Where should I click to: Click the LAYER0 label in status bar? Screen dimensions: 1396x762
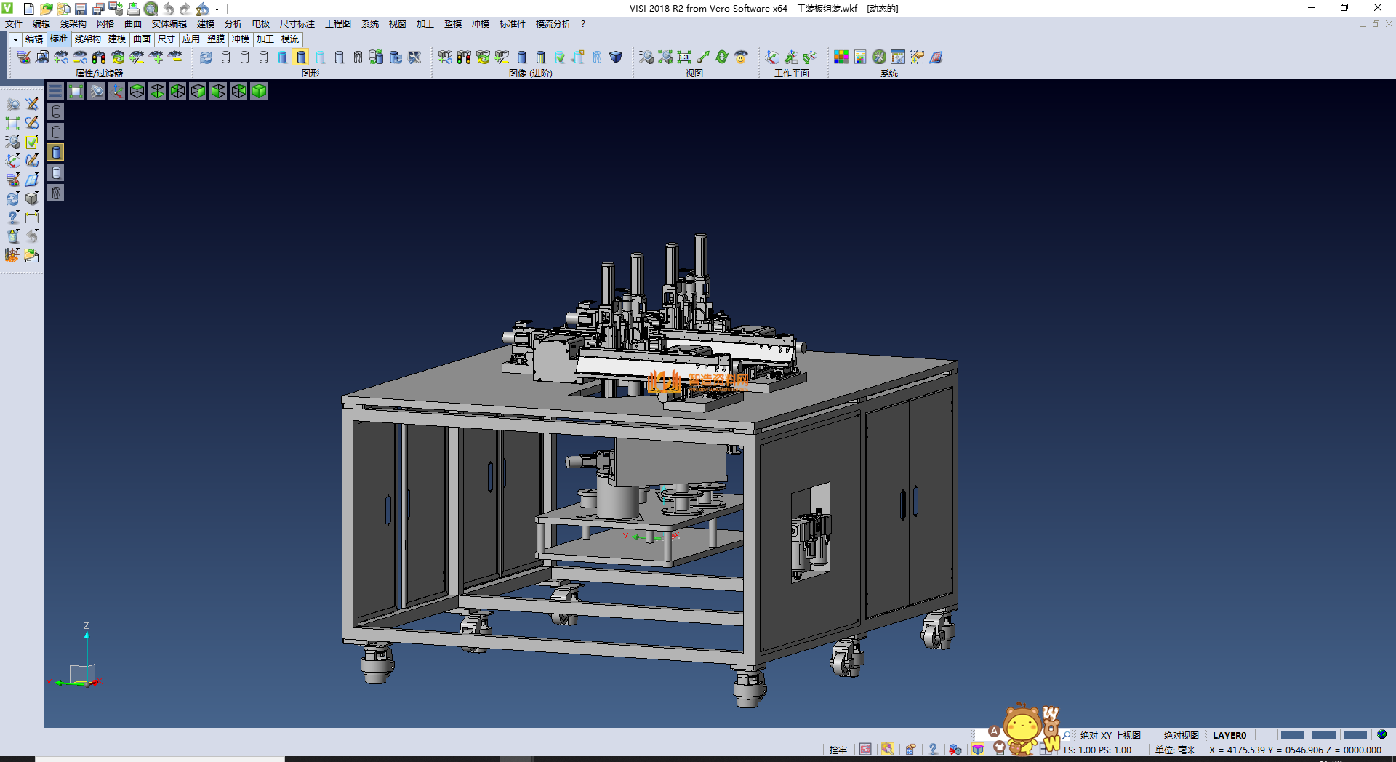[x=1229, y=735]
